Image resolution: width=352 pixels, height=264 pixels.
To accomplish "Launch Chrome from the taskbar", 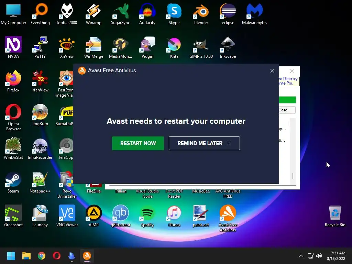I will click(42, 256).
